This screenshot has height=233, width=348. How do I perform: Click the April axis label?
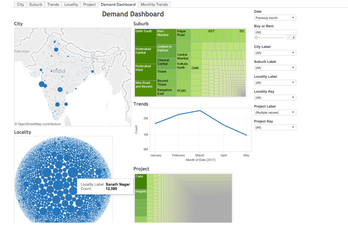tap(224, 155)
